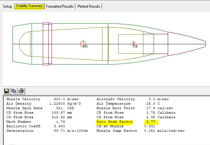Click the Cd at Muzzle value 0.331
Viewport: 210px width, 145px height.
[x=150, y=126]
